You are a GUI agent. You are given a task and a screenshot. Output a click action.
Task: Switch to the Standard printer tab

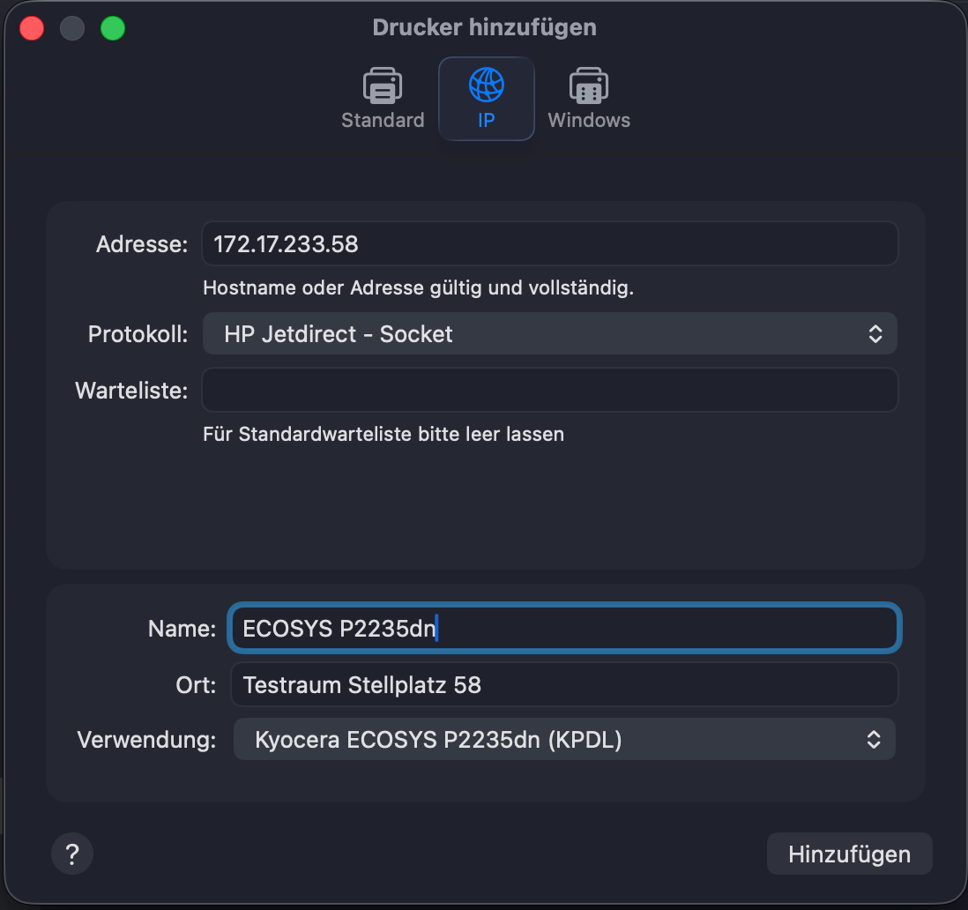click(383, 99)
